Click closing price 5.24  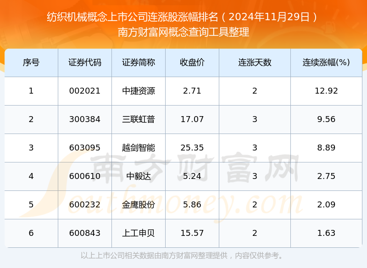pyautogui.click(x=192, y=176)
